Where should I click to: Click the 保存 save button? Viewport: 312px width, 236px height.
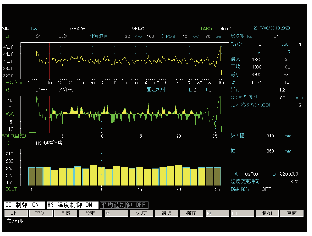(x=191, y=213)
